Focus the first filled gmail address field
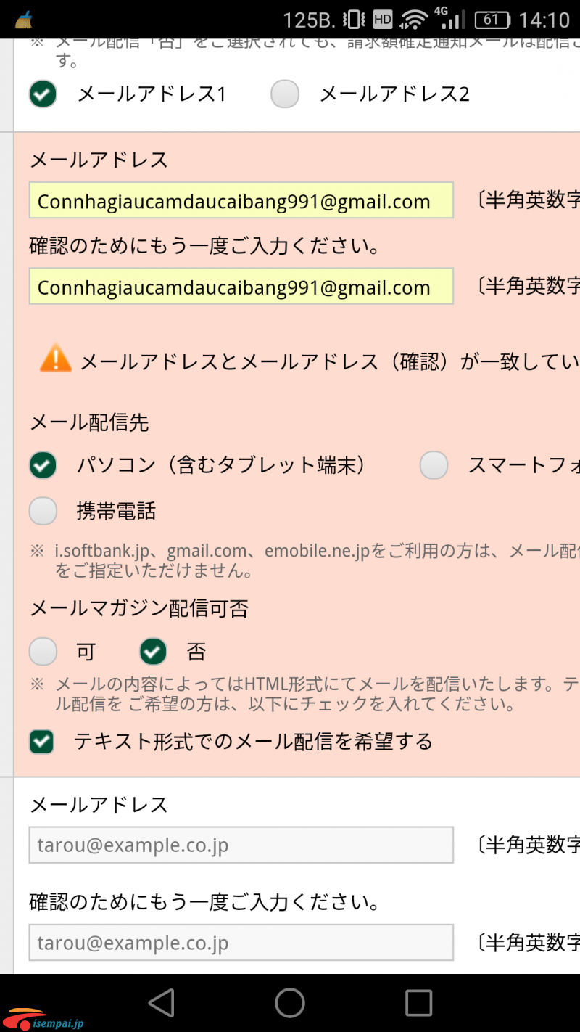 [241, 200]
